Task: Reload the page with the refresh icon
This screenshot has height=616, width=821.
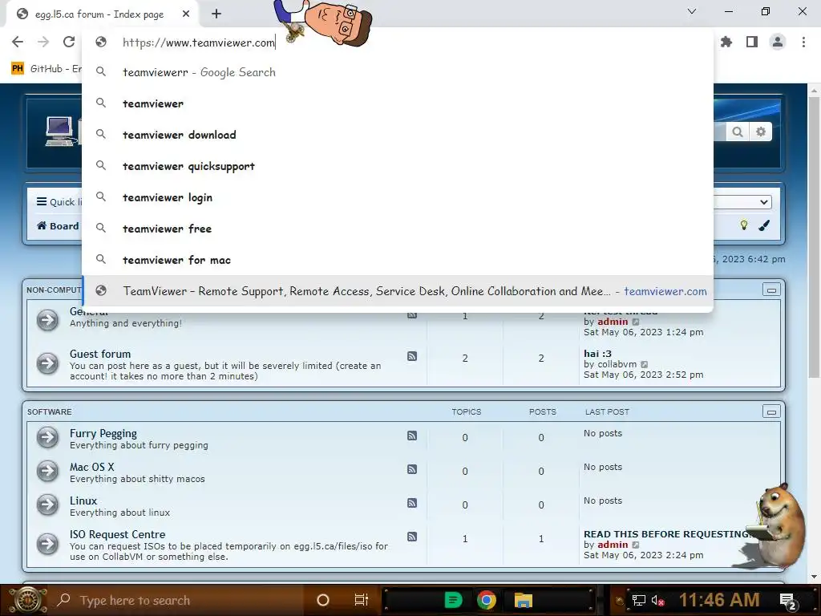Action: (x=69, y=42)
